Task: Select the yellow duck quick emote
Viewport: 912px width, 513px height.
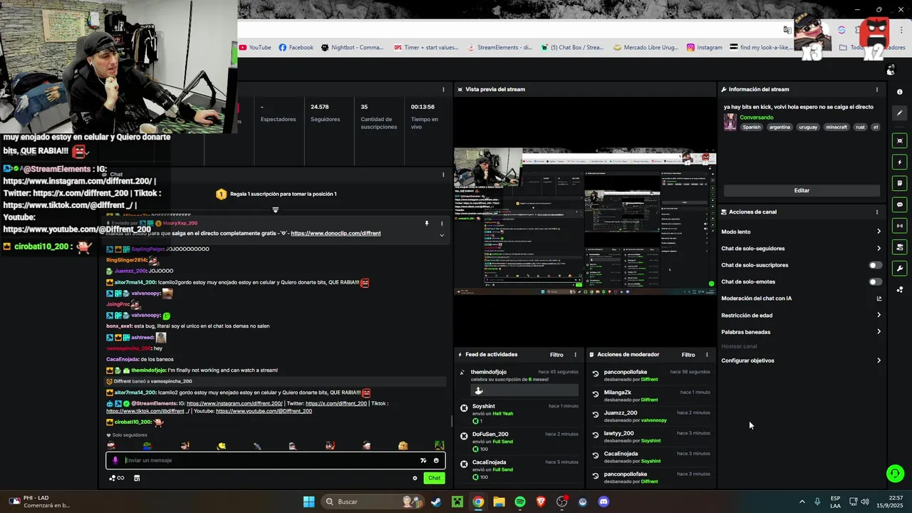Action: click(222, 446)
